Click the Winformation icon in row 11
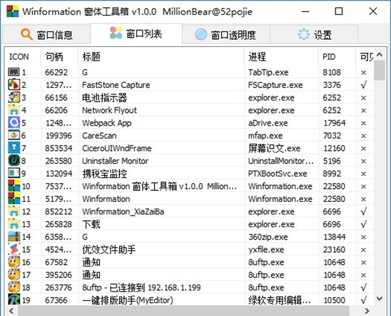Image resolution: width=391 pixels, height=316 pixels. 14,199
